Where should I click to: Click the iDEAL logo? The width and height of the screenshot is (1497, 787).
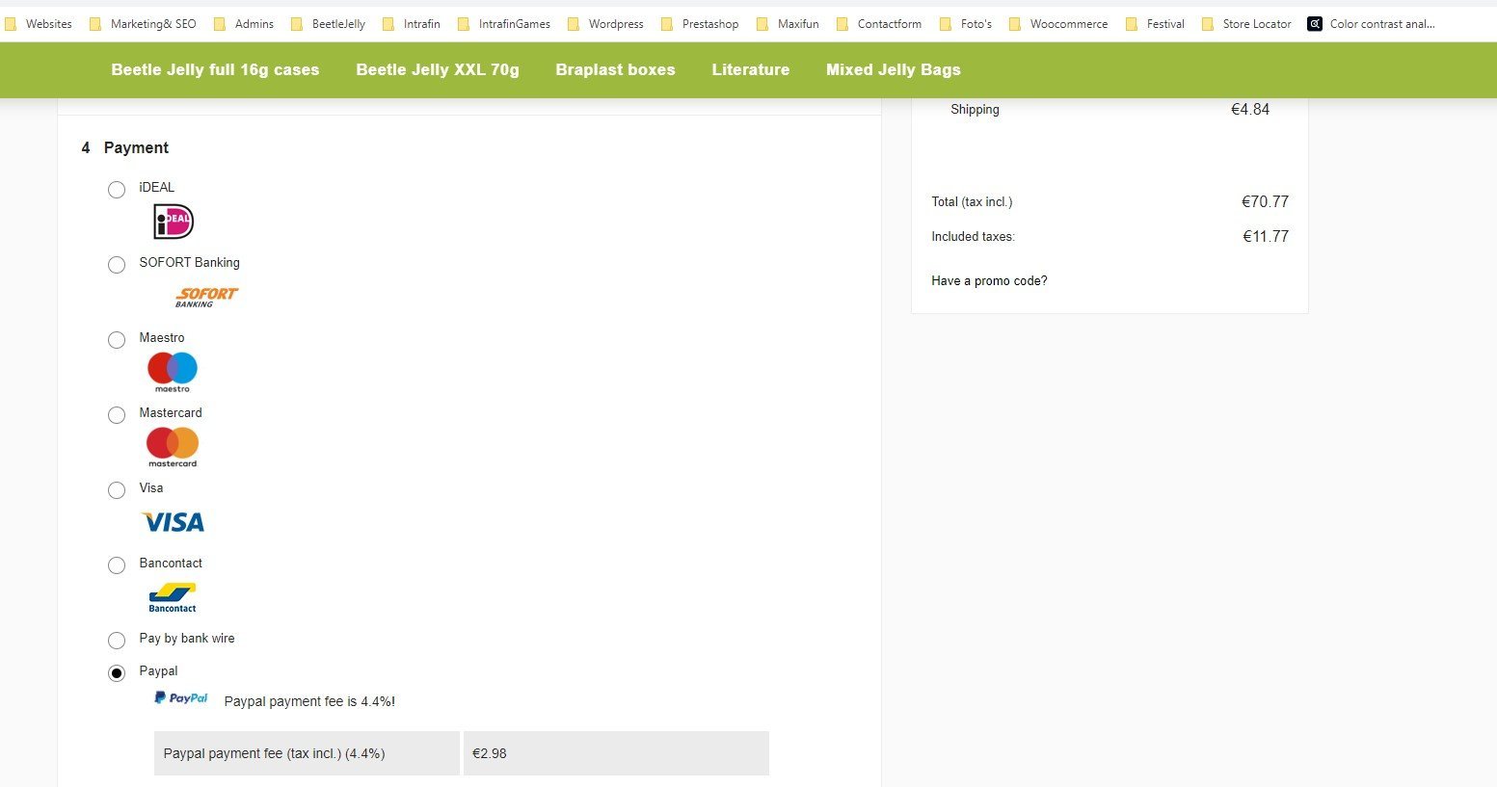174,222
